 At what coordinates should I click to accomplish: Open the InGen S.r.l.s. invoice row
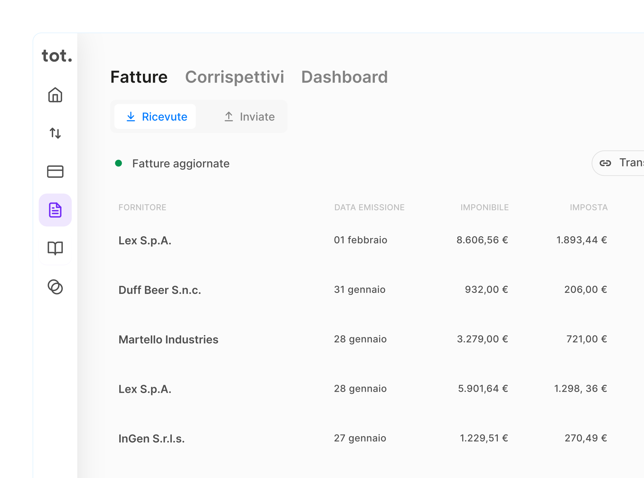(x=152, y=439)
